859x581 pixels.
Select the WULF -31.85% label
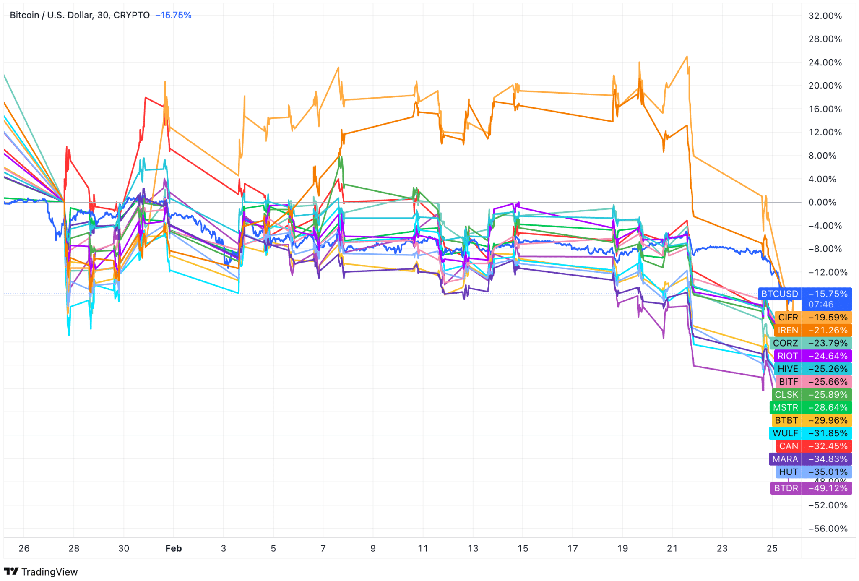click(811, 433)
